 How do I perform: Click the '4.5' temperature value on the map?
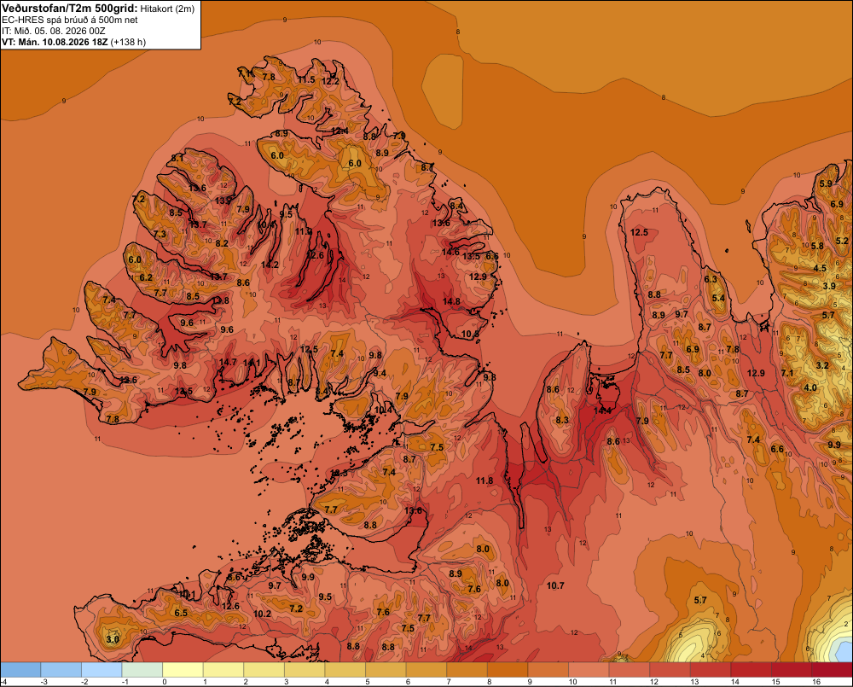pos(819,268)
